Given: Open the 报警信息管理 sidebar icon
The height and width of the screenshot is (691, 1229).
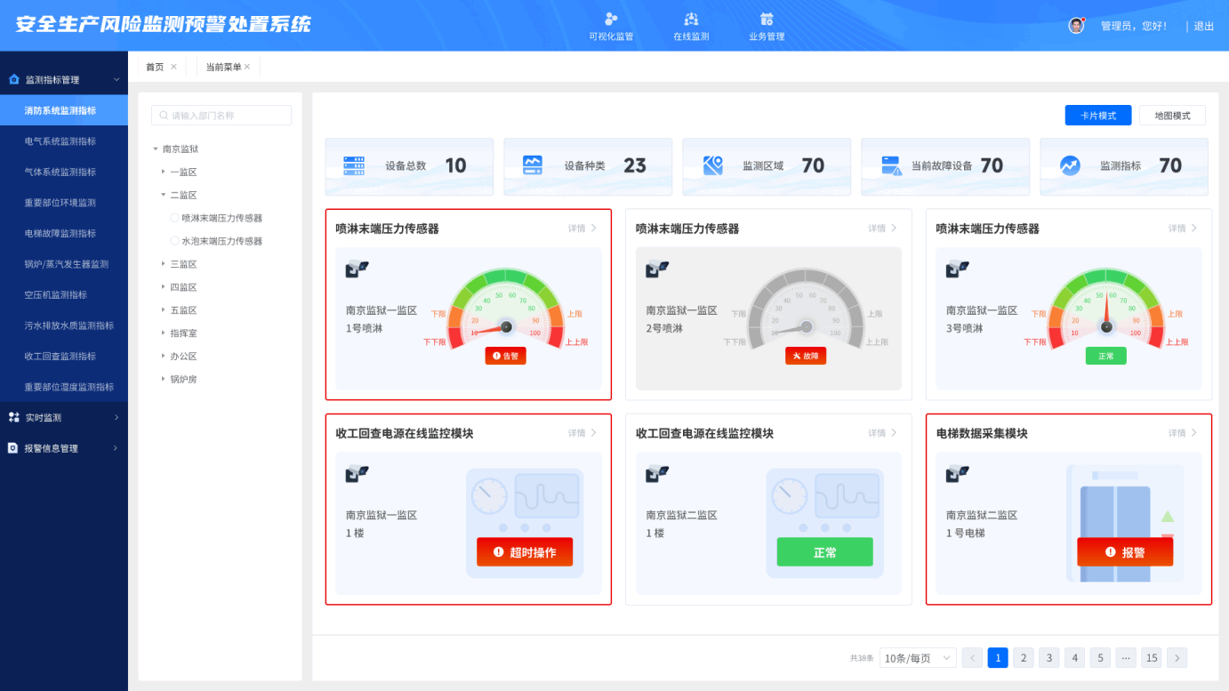Looking at the screenshot, I should coord(13,447).
